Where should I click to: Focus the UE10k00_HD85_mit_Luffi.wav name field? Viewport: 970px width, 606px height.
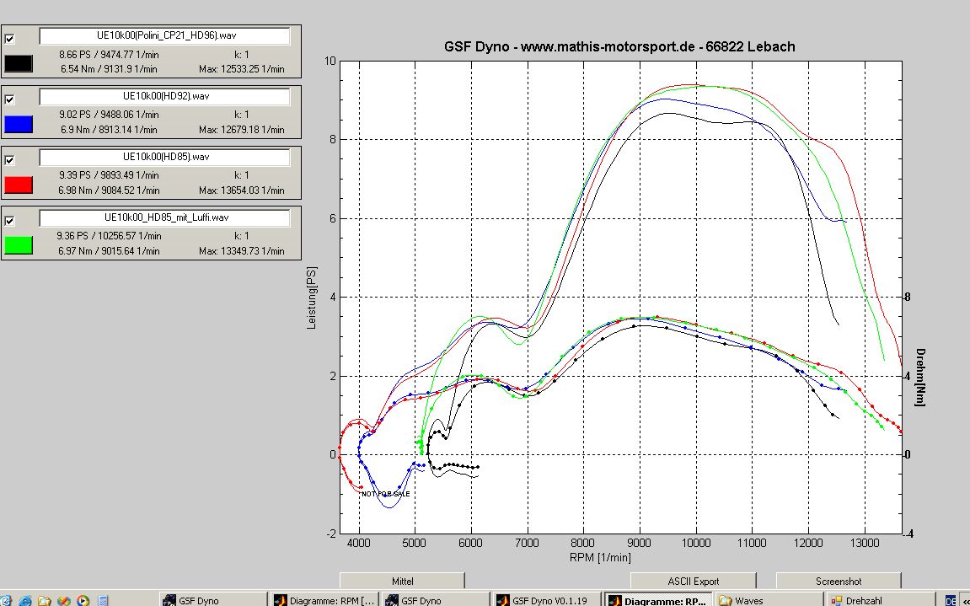(165, 217)
